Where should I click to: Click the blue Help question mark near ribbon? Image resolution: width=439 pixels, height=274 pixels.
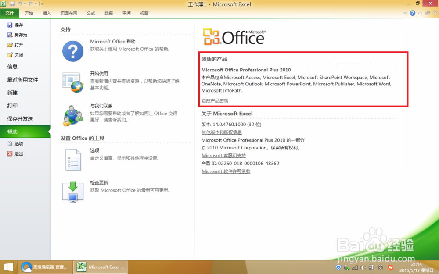(412, 13)
